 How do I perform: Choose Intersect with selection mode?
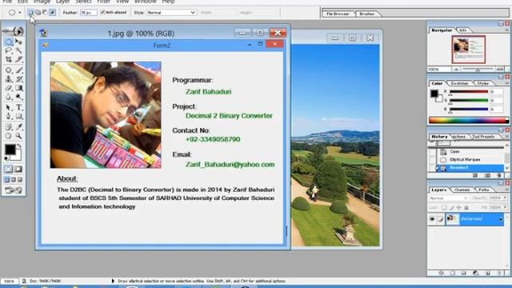pyautogui.click(x=52, y=13)
